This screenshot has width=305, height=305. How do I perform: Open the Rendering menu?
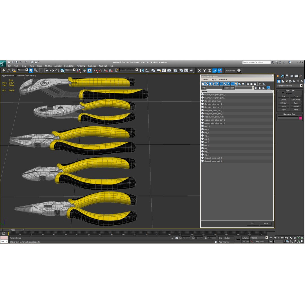click(81, 66)
